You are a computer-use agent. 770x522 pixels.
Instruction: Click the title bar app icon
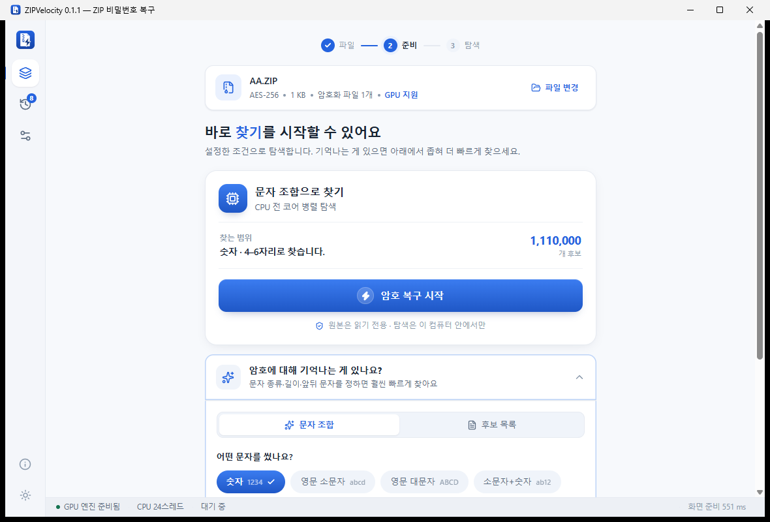tap(16, 10)
